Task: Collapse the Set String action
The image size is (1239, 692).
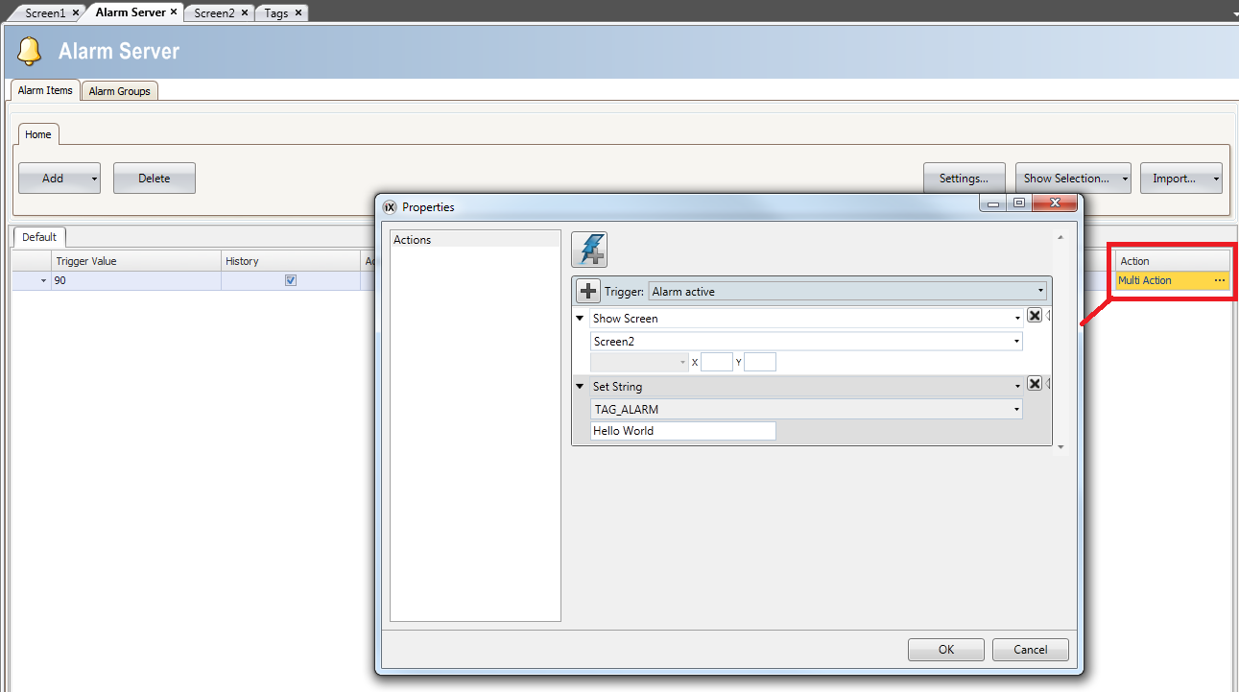Action: (580, 387)
